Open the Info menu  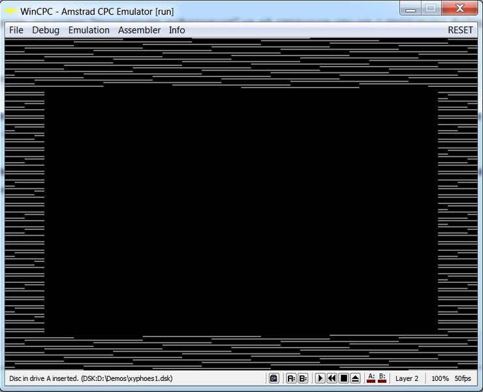(177, 30)
